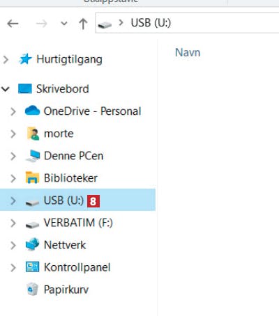Click the drive icon in address bar
The width and height of the screenshot is (279, 316).
[x=105, y=24]
